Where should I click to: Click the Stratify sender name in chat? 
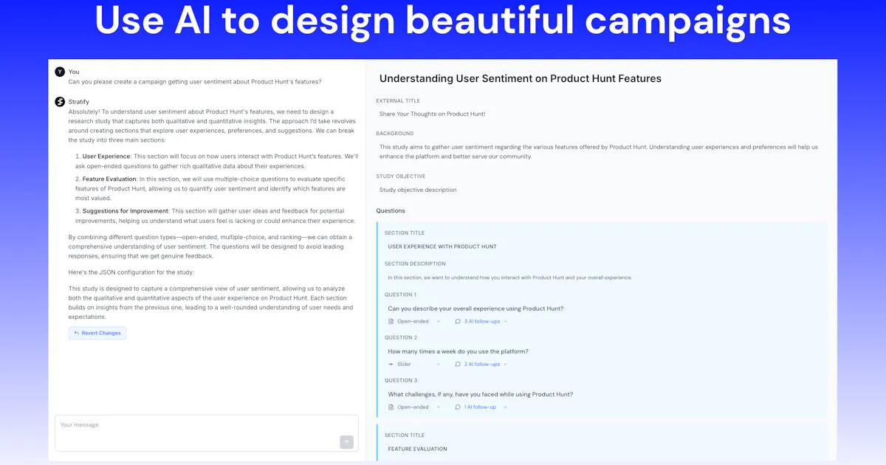tap(79, 101)
